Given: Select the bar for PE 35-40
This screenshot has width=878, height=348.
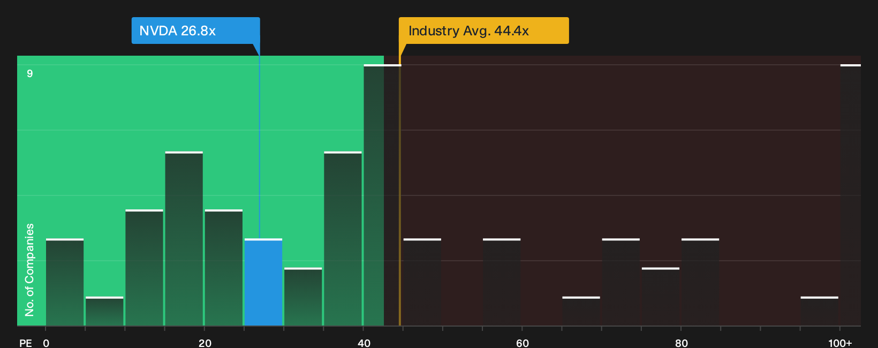Looking at the screenshot, I should click(x=343, y=239).
